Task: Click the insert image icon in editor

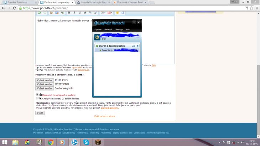Action: [x=57, y=13]
